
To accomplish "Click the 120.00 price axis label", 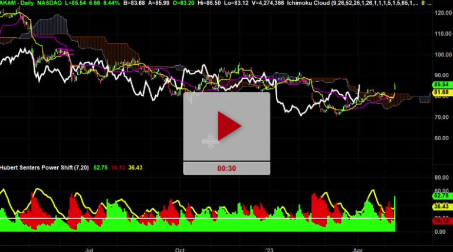I will pyautogui.click(x=442, y=12).
